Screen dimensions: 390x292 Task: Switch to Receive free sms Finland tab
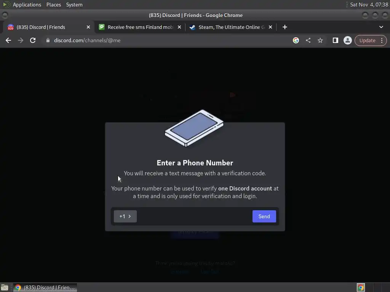coord(141,27)
